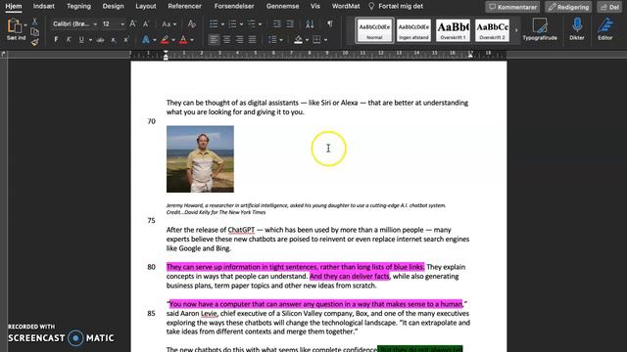Toggle strikethrough formatting
627x352 pixels.
(100, 39)
